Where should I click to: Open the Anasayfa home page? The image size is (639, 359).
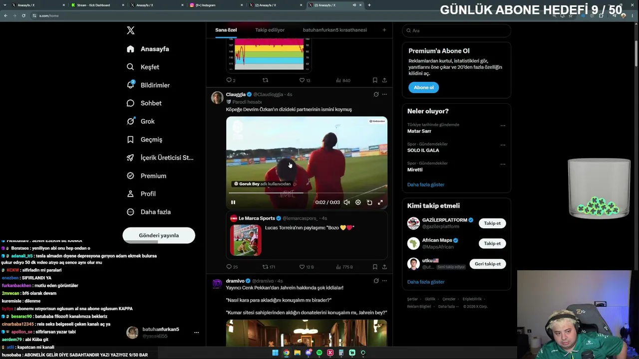click(148, 49)
